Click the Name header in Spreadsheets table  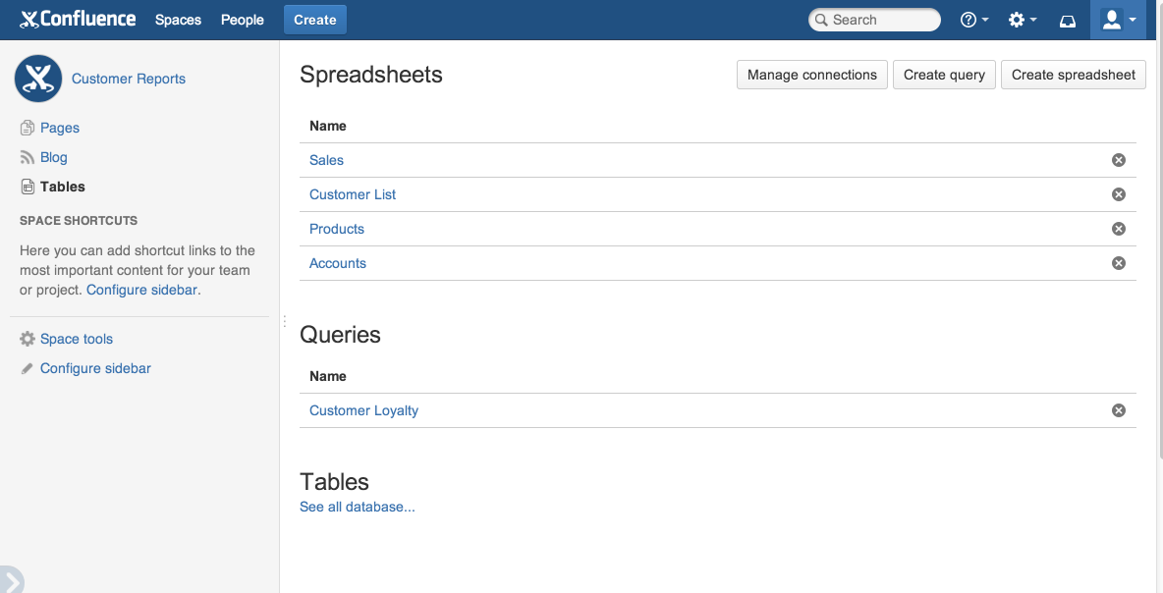328,126
